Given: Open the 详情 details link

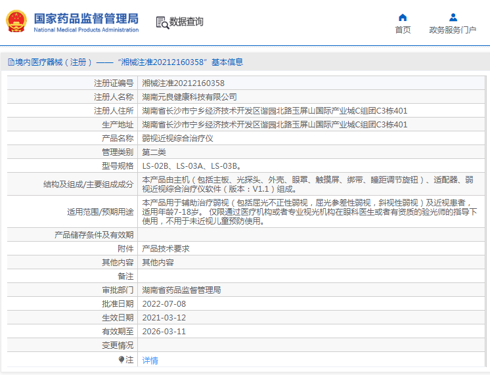Looking at the screenshot, I should pyautogui.click(x=150, y=361).
